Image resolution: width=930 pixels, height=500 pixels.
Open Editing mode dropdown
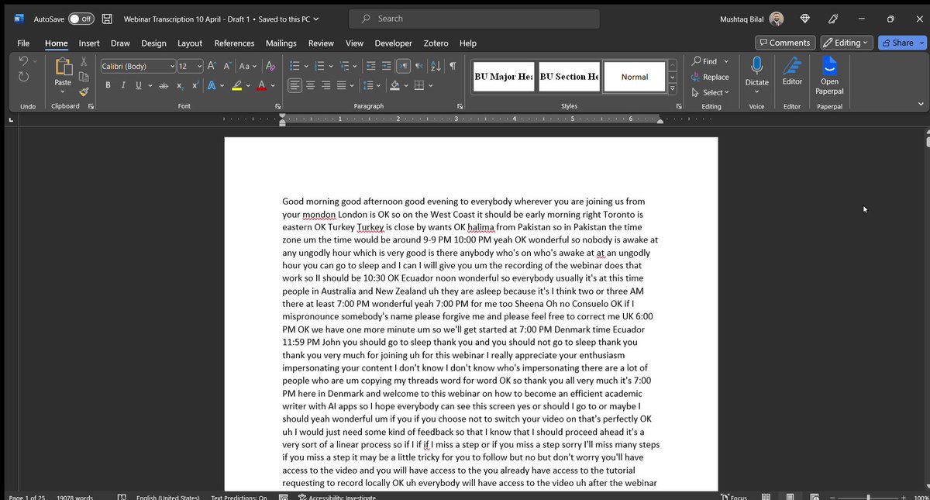[846, 43]
